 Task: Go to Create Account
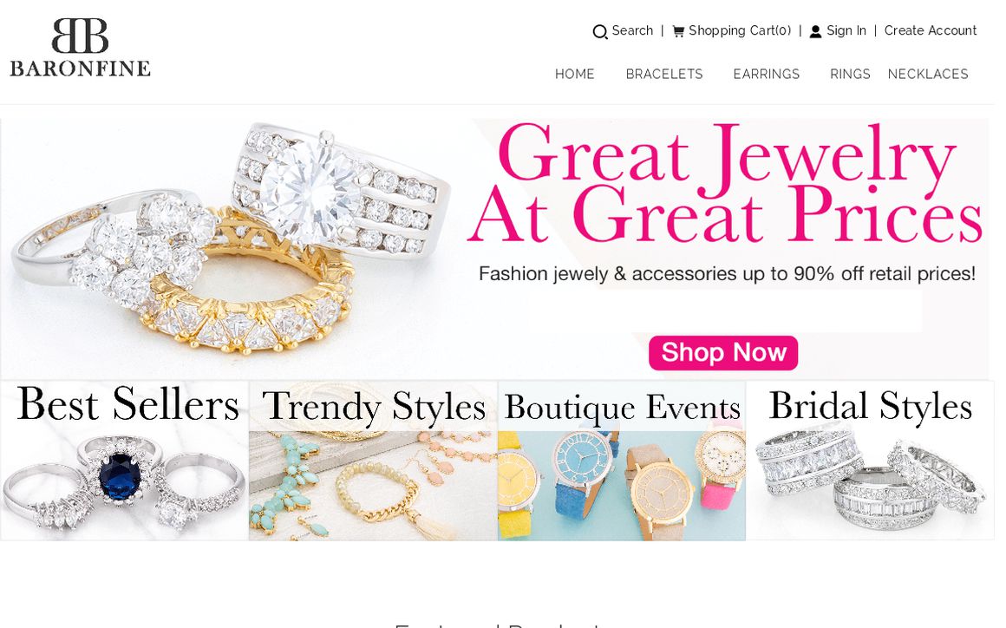(931, 30)
